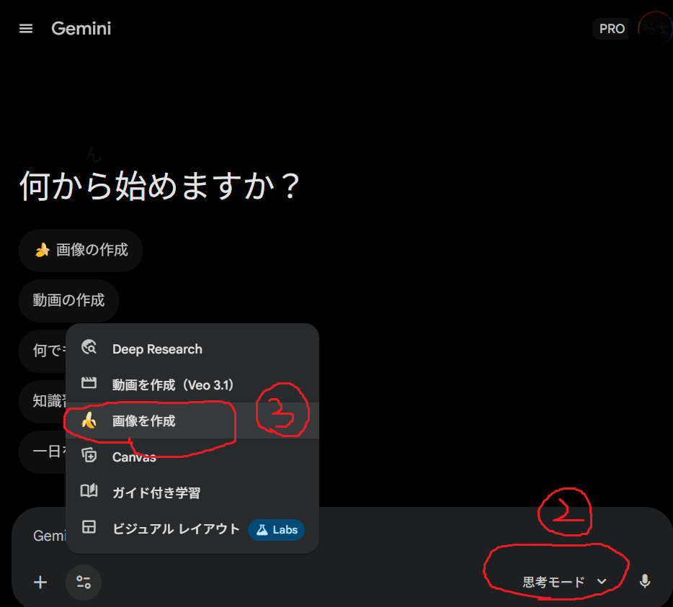The image size is (673, 607).
Task: Expand the 思考モード model dropdown
Action: point(564,582)
